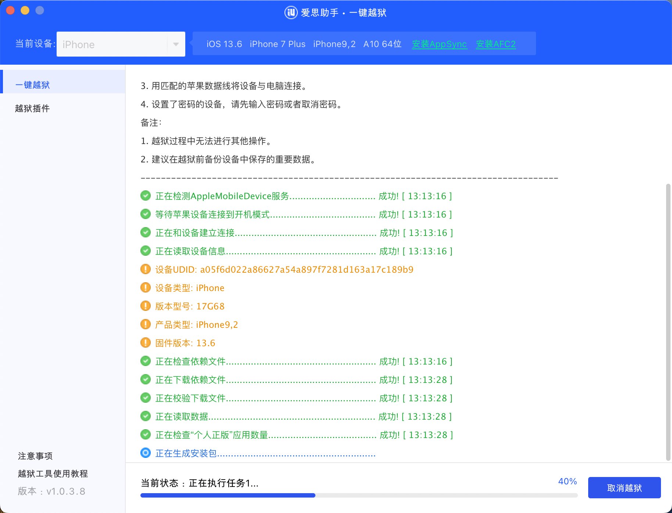Click the iOS 13.6 device info text
This screenshot has height=513, width=672.
tap(224, 44)
